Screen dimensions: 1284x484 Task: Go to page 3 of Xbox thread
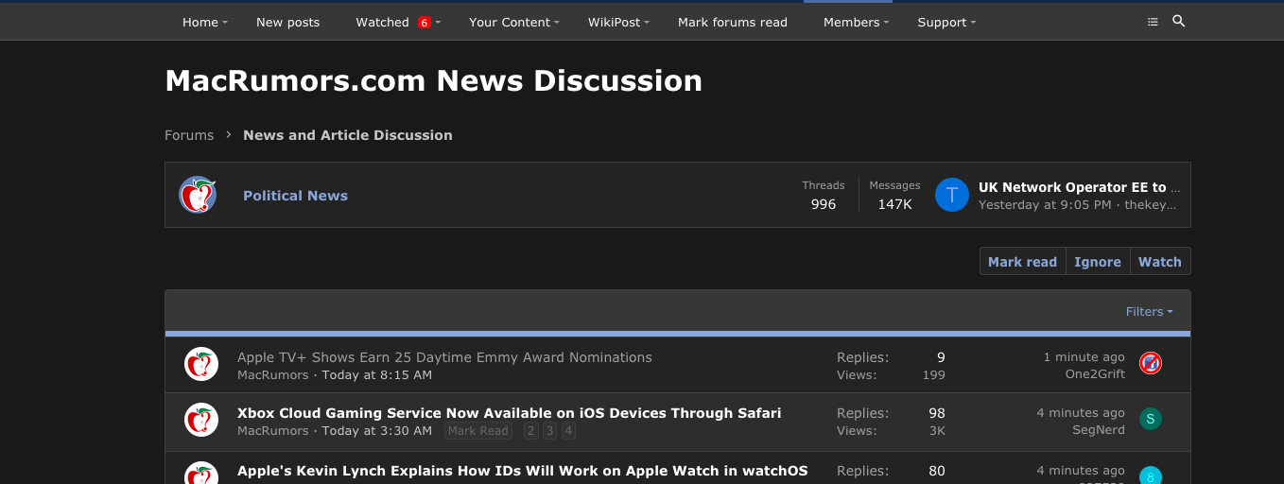click(x=549, y=431)
